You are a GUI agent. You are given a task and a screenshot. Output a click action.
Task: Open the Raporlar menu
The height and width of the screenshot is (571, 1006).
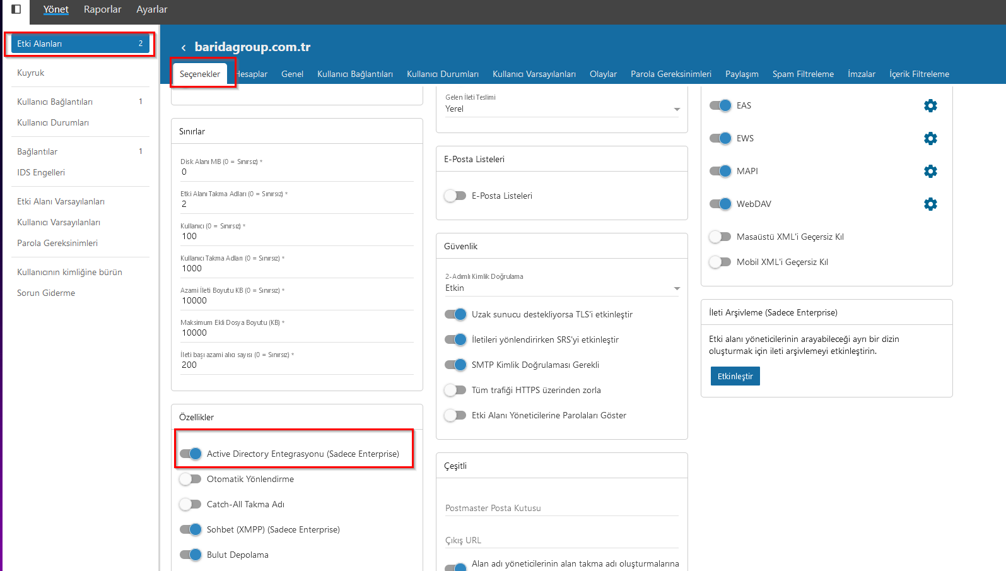pos(102,9)
